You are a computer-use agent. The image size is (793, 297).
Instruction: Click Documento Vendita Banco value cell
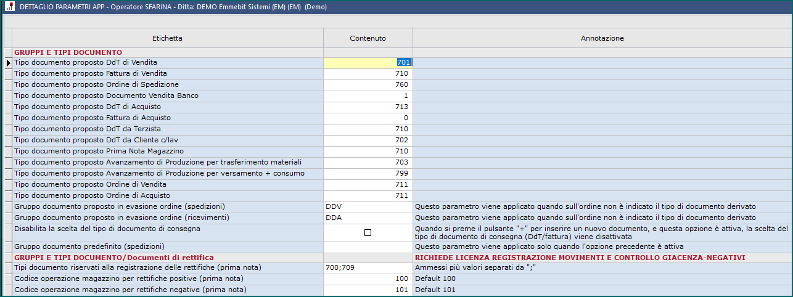click(368, 96)
